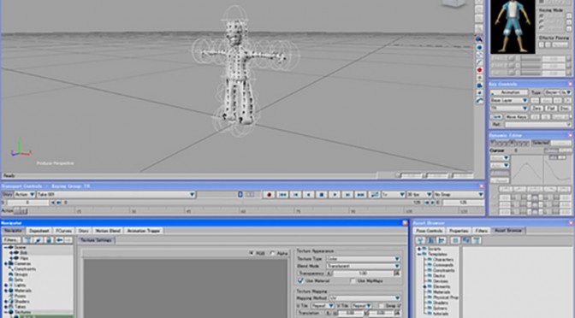Open the U Tile Repeat dropdown
The image size is (575, 318).
tap(323, 305)
